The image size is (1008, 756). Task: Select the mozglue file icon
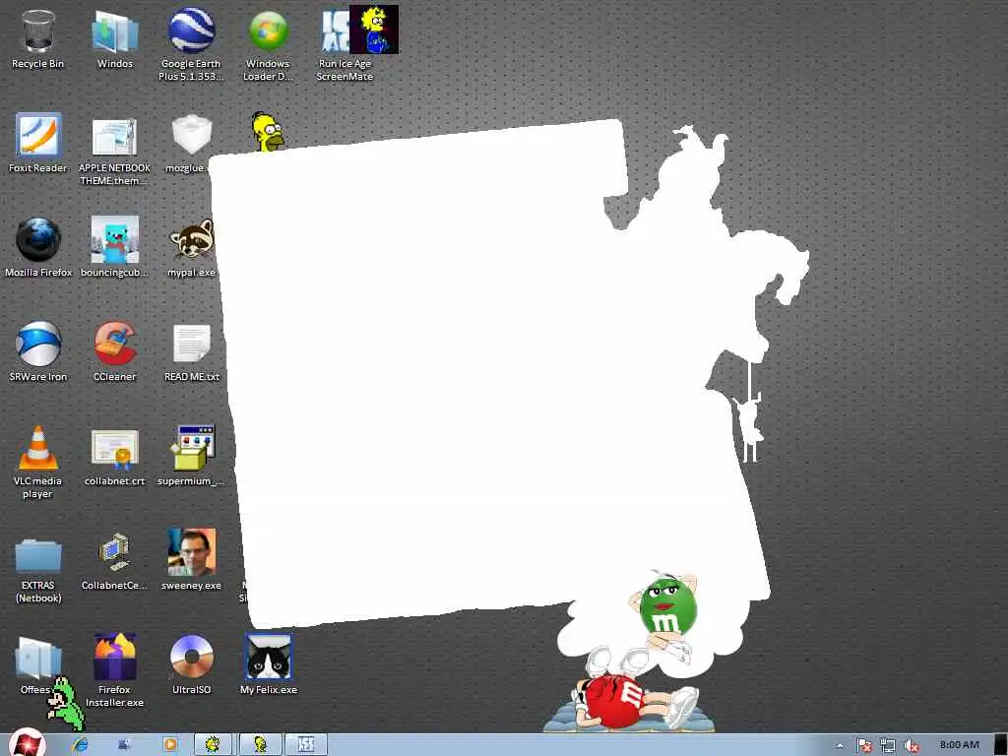[x=192, y=134]
